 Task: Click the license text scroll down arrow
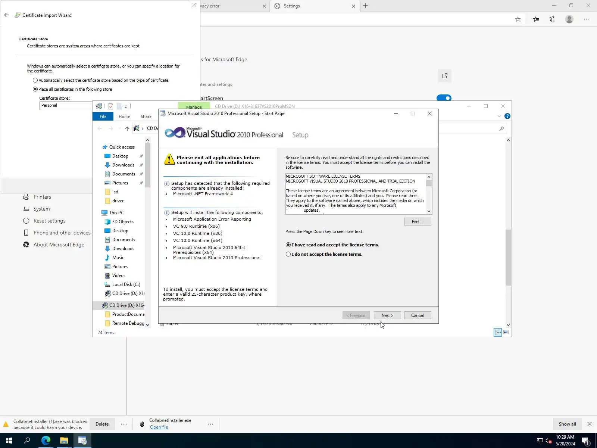tap(429, 211)
